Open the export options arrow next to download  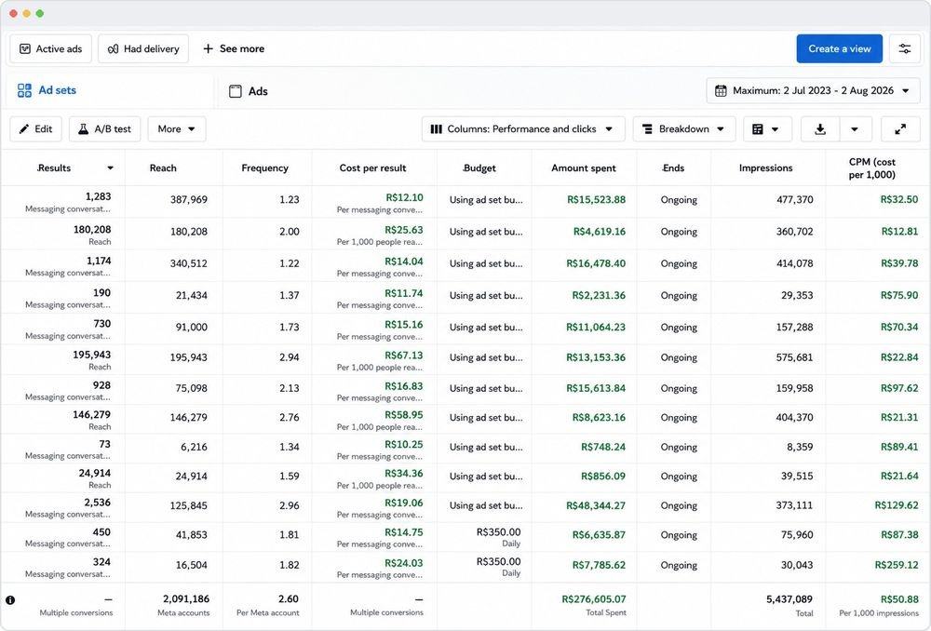pos(855,128)
